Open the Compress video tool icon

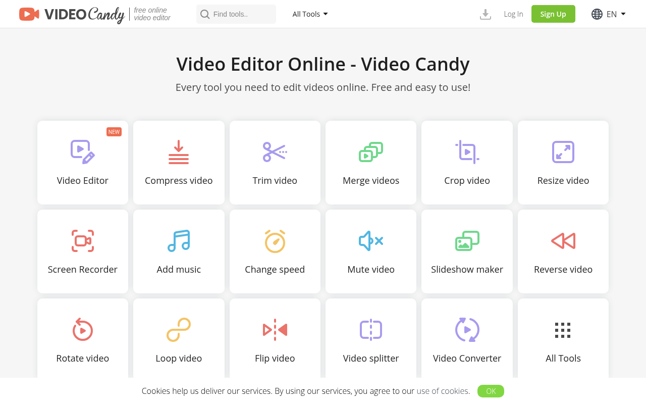[179, 151]
